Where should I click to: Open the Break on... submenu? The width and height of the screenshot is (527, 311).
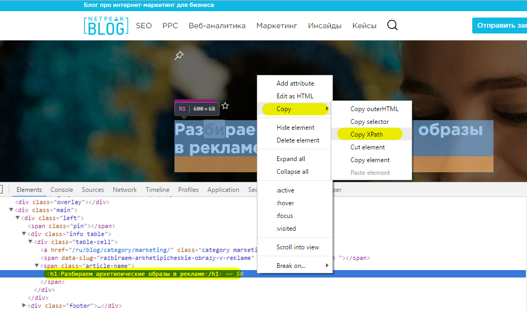295,266
